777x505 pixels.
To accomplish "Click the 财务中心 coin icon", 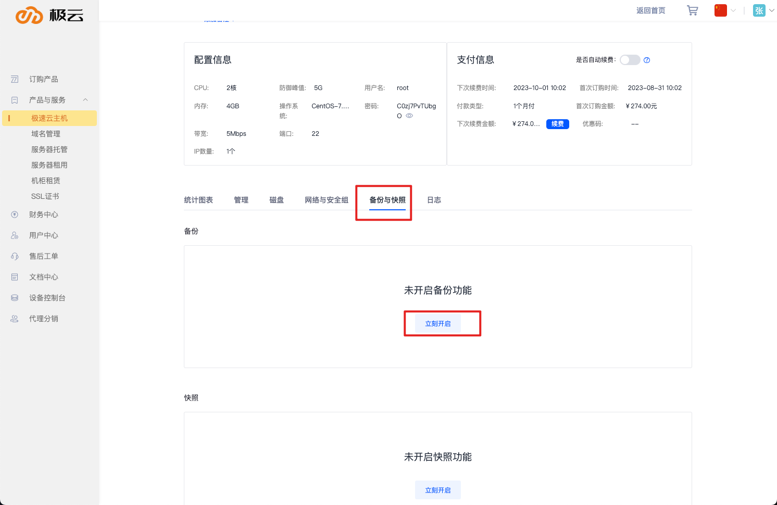I will pos(15,214).
